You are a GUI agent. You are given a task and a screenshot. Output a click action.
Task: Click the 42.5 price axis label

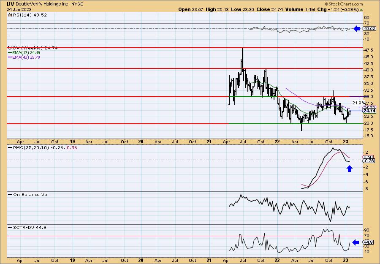pos(368,63)
